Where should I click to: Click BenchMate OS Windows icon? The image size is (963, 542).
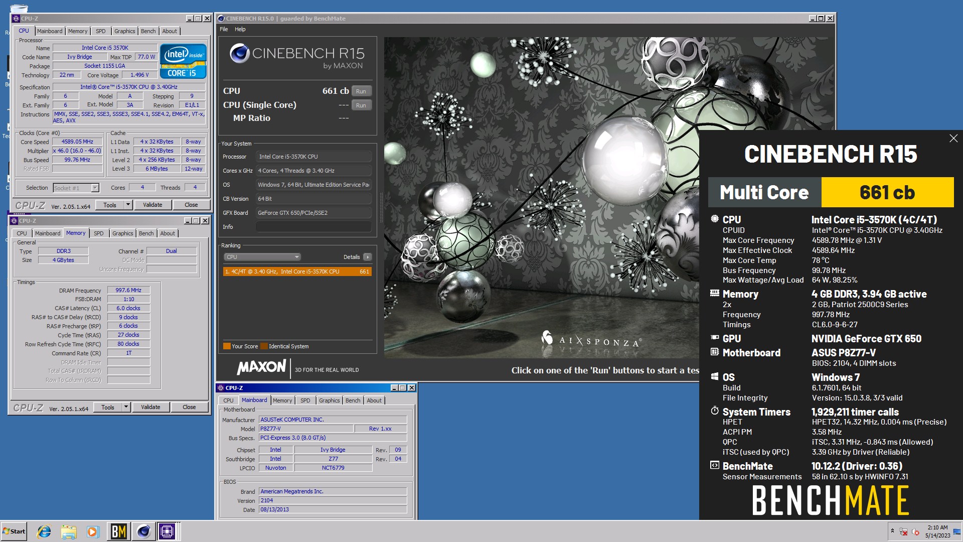[715, 376]
